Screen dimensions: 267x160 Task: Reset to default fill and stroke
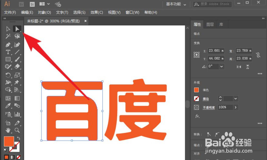[x=6, y=150]
